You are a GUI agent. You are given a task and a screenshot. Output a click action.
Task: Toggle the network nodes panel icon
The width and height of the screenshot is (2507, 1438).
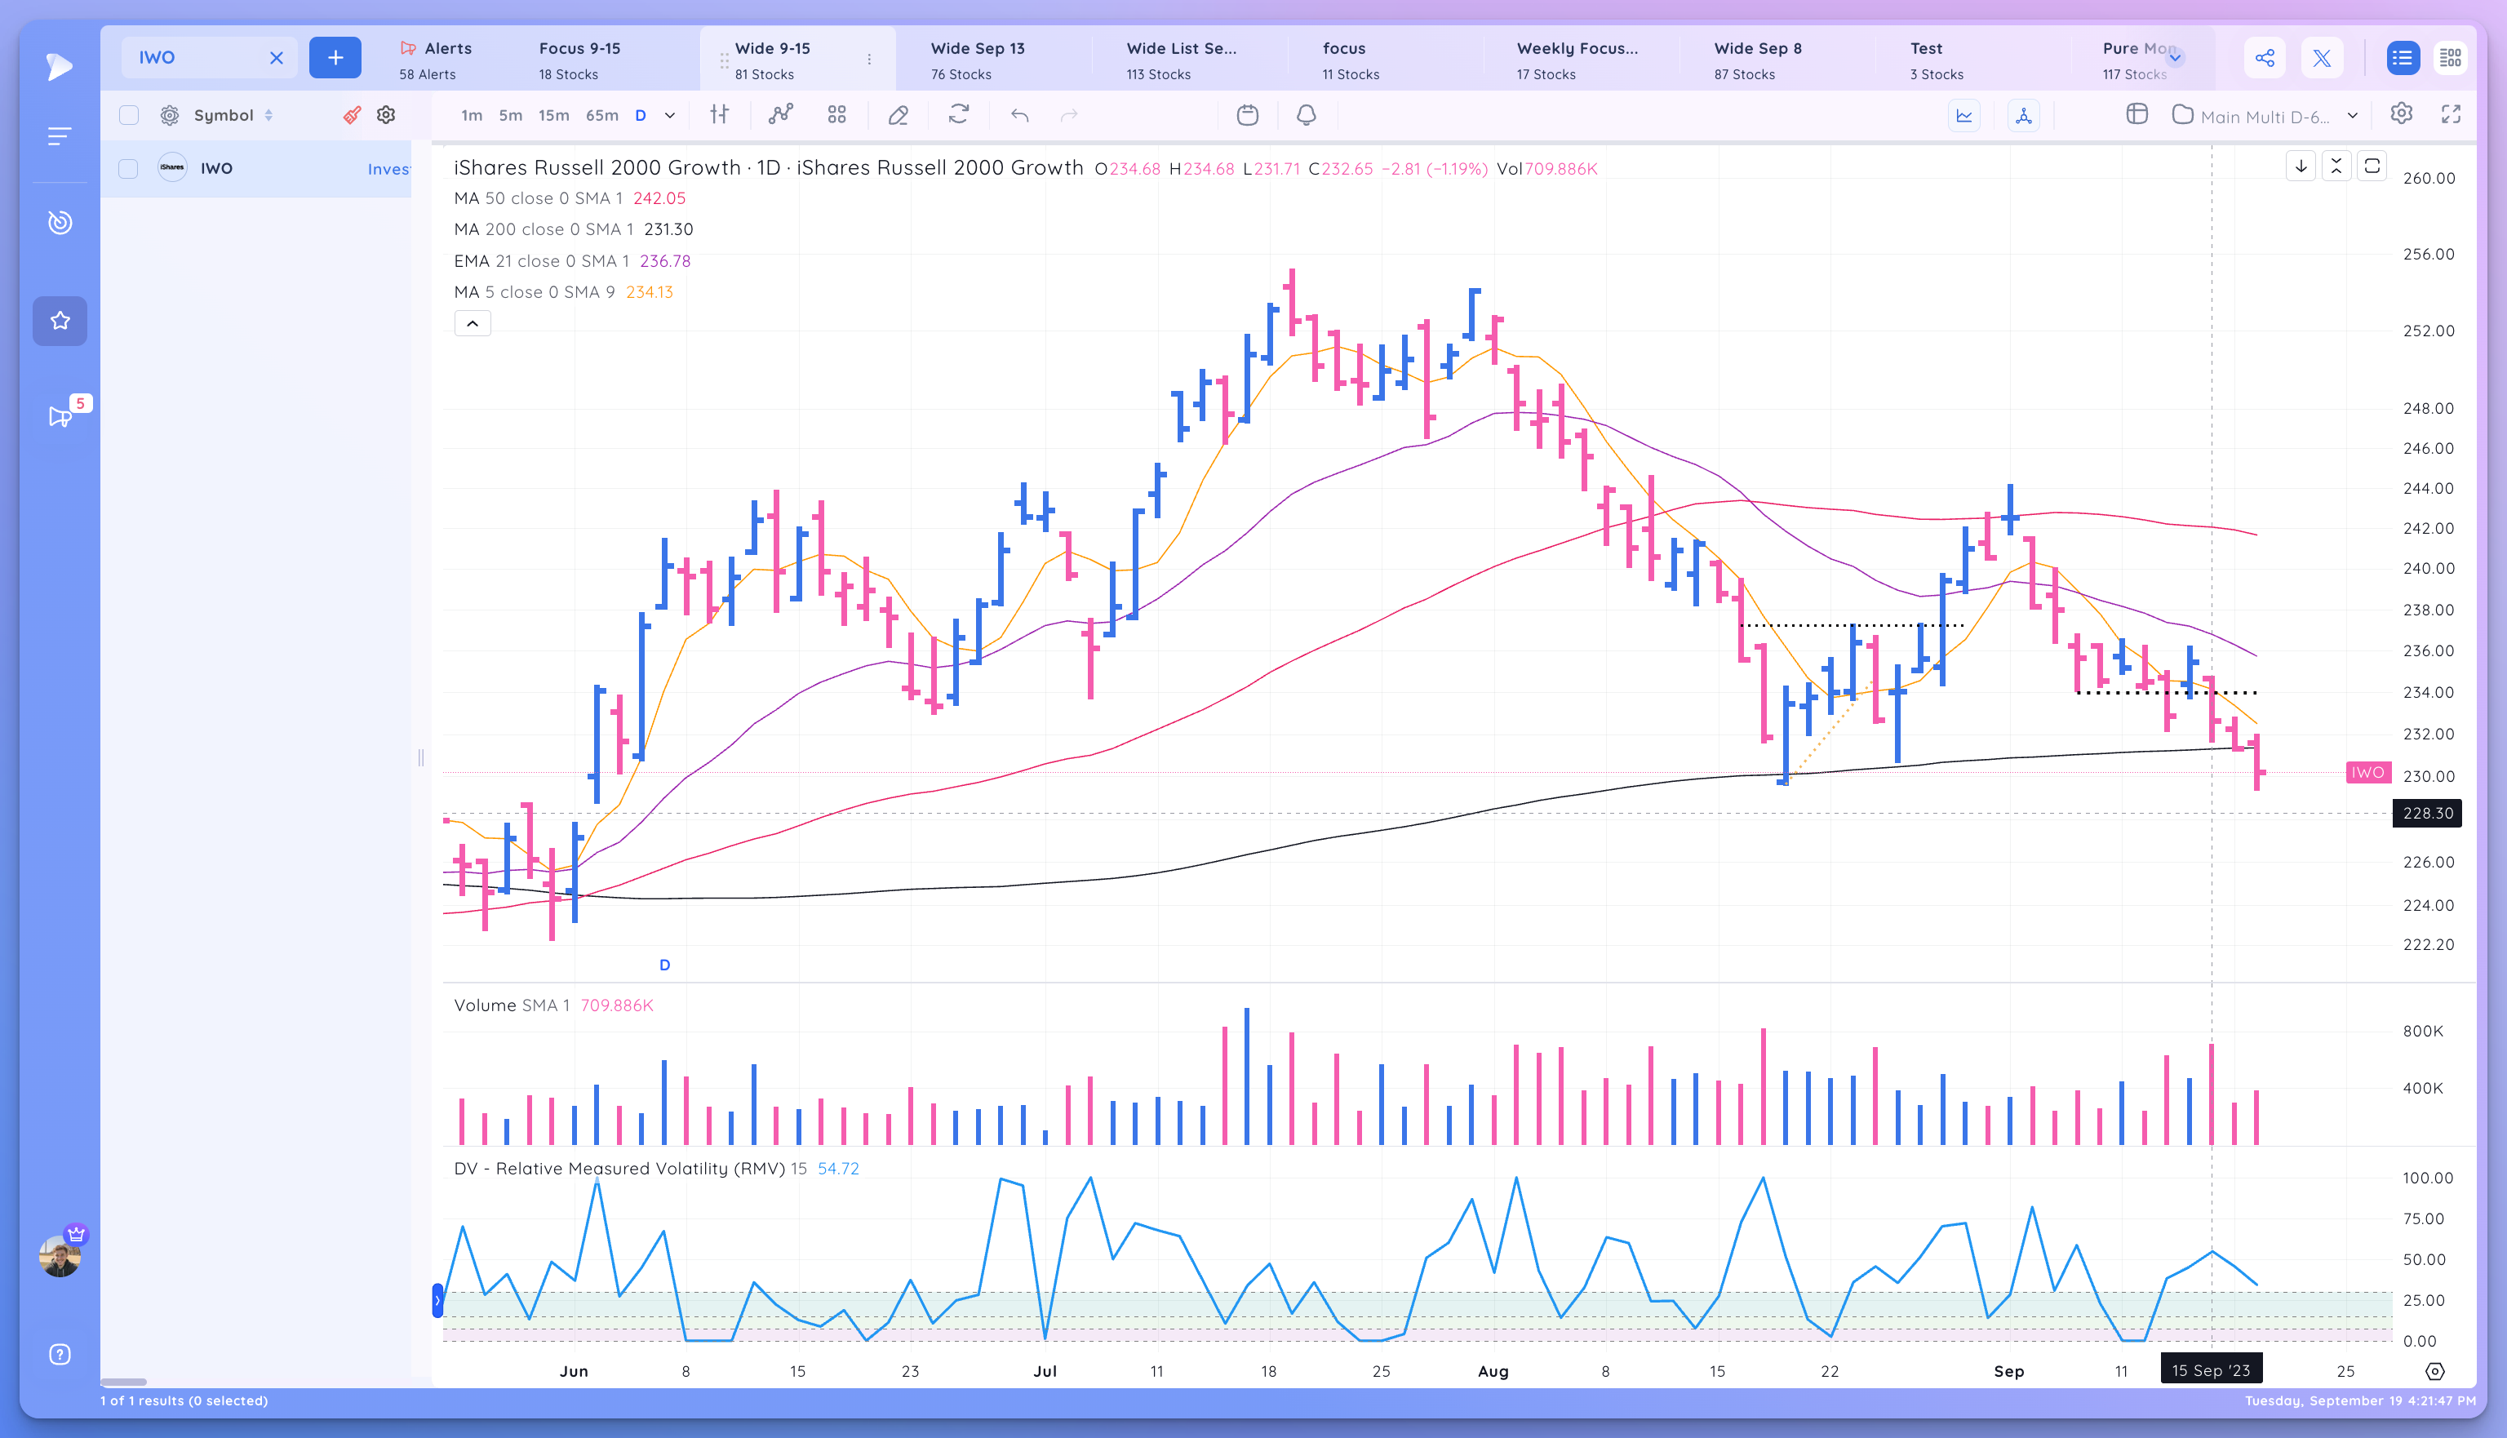tap(2023, 116)
